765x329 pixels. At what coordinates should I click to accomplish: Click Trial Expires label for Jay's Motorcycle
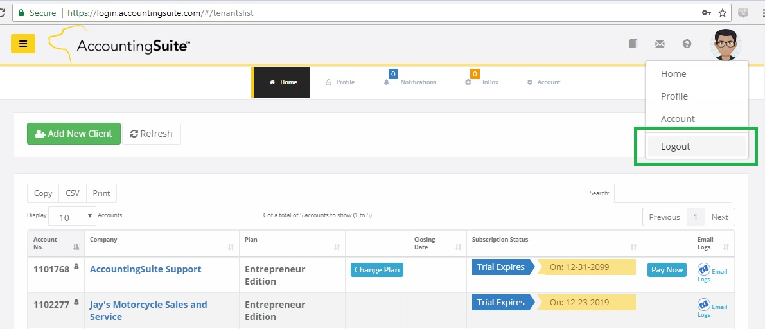(x=503, y=302)
